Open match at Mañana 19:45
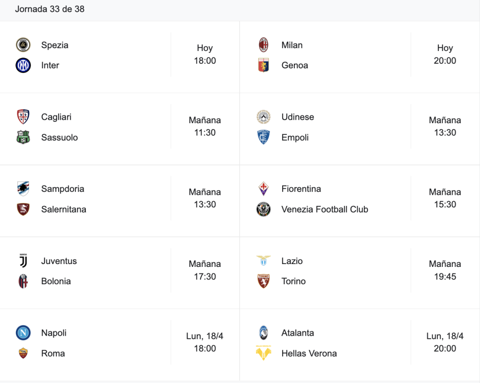 [x=445, y=270]
